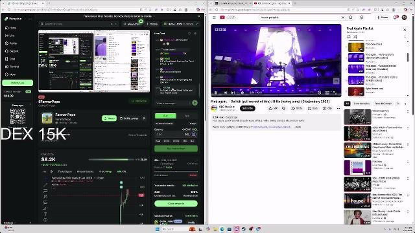Skip to next video in player
This screenshot has height=233, width=415.
[x=233, y=93]
